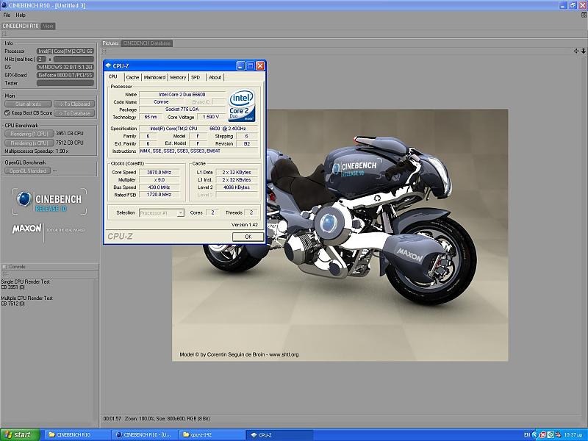
Task: Click Core Speed value 3870.0 MHz
Action: (x=159, y=173)
